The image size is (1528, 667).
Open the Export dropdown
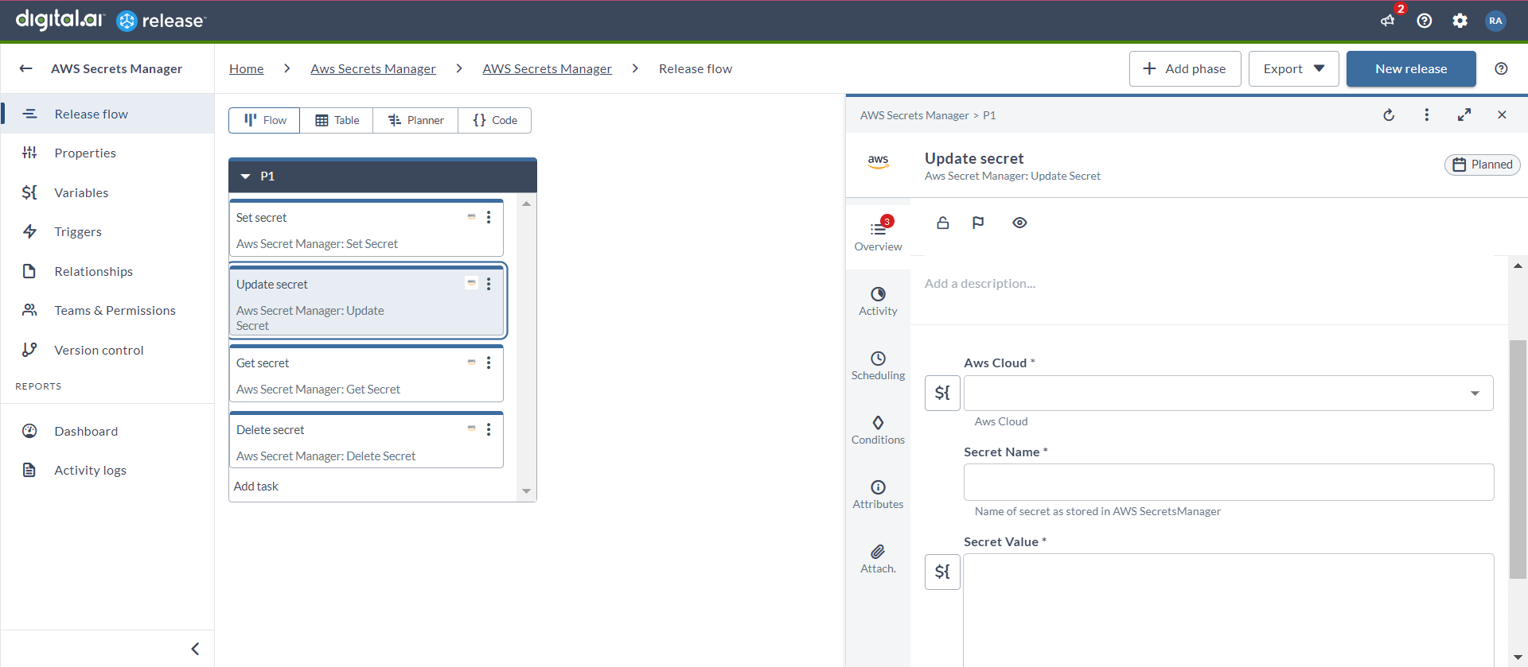[x=1293, y=68]
